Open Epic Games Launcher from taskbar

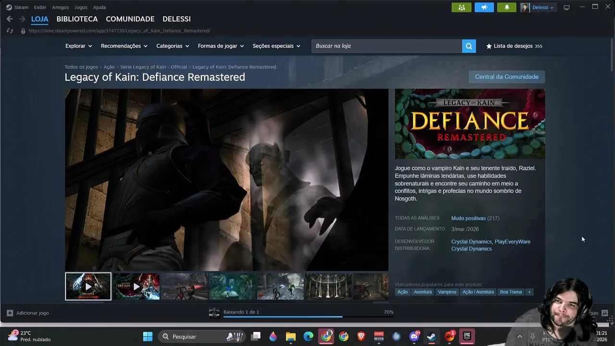coord(467,336)
